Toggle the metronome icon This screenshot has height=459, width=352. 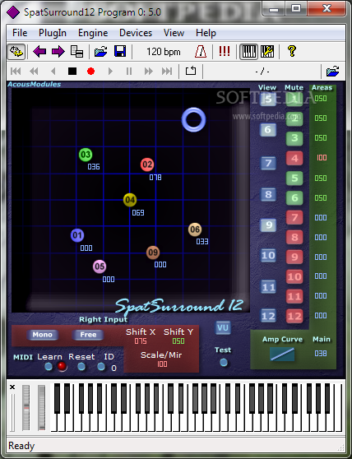pyautogui.click(x=201, y=52)
